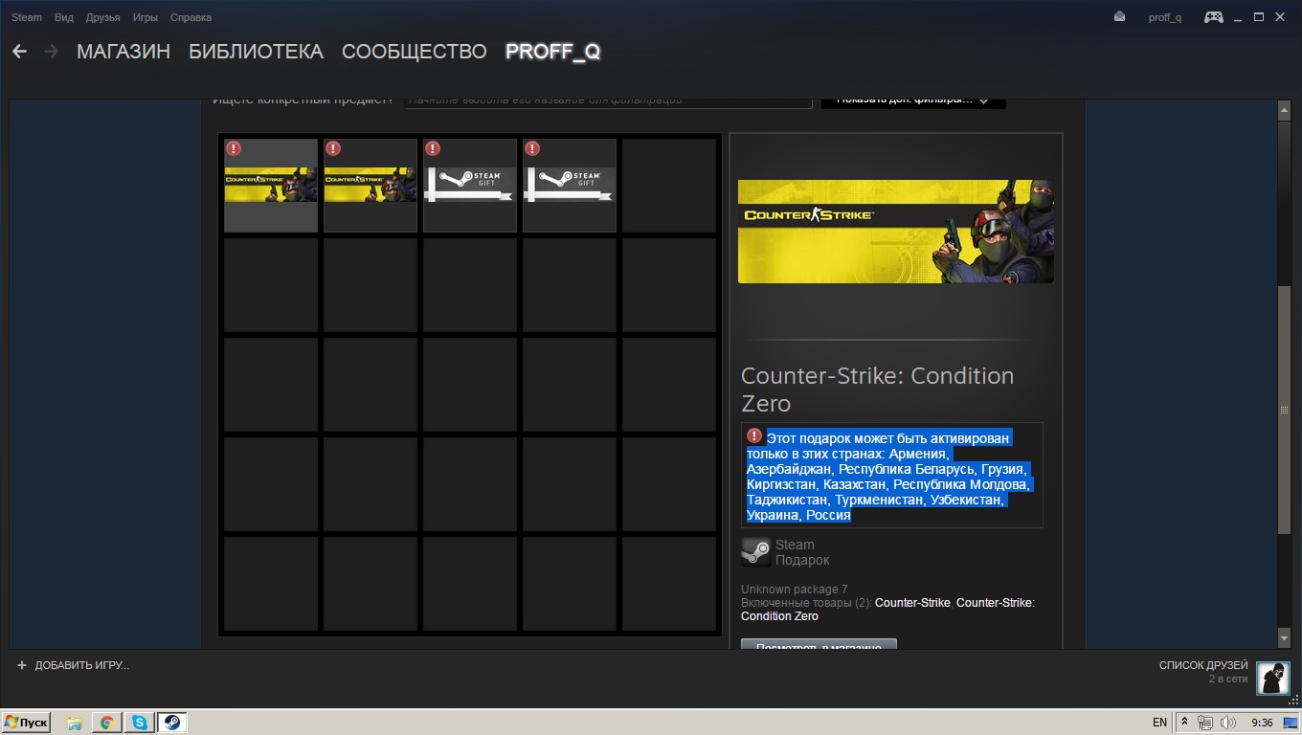Open Windows Explorer from the taskbar
Screen dimensions: 1302x735
[75, 723]
